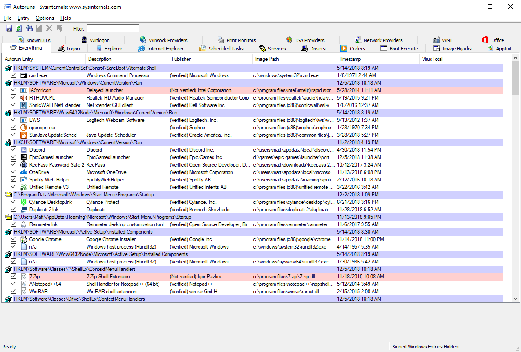Click inside the Filter text field

112,28
